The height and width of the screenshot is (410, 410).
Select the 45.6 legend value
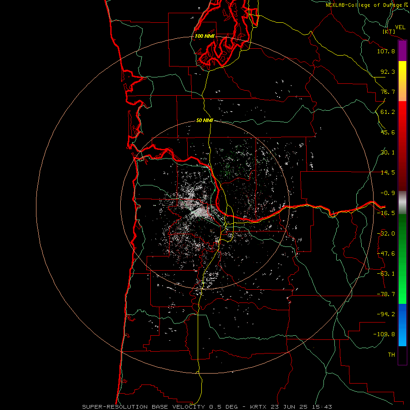[x=388, y=132]
